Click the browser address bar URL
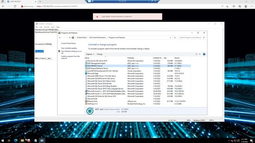This screenshot has height=143, width=255. (57, 6)
